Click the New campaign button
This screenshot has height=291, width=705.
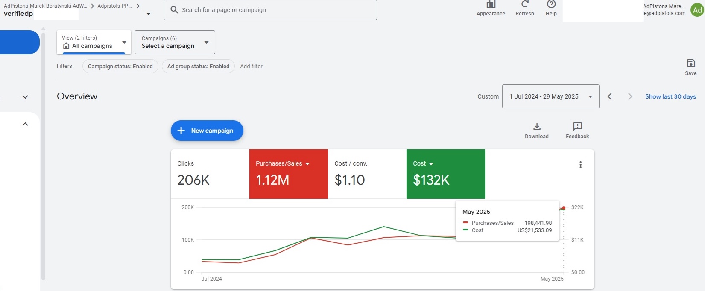[207, 131]
